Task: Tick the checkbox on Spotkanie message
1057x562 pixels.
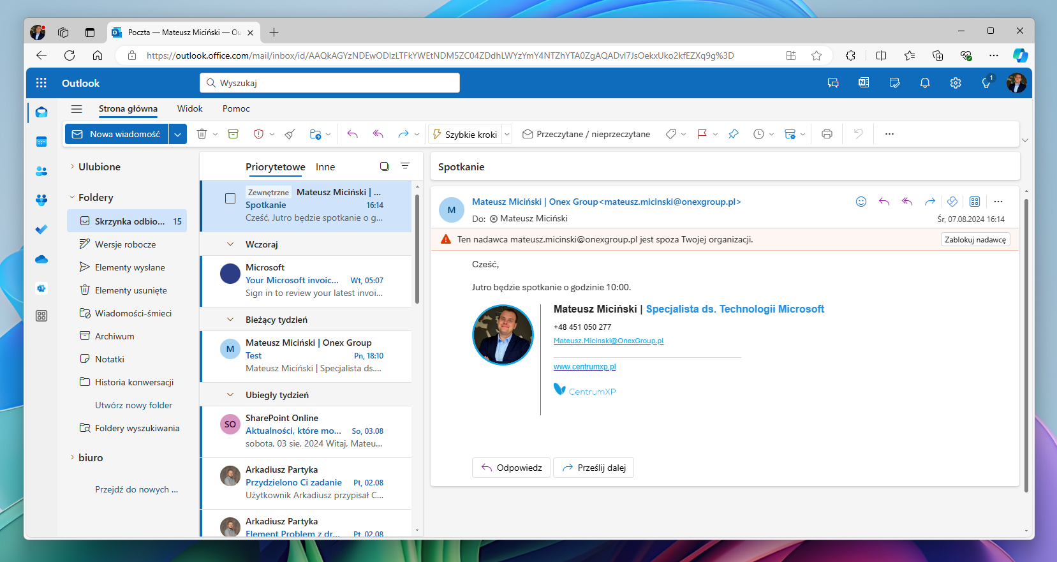Action: click(x=230, y=198)
